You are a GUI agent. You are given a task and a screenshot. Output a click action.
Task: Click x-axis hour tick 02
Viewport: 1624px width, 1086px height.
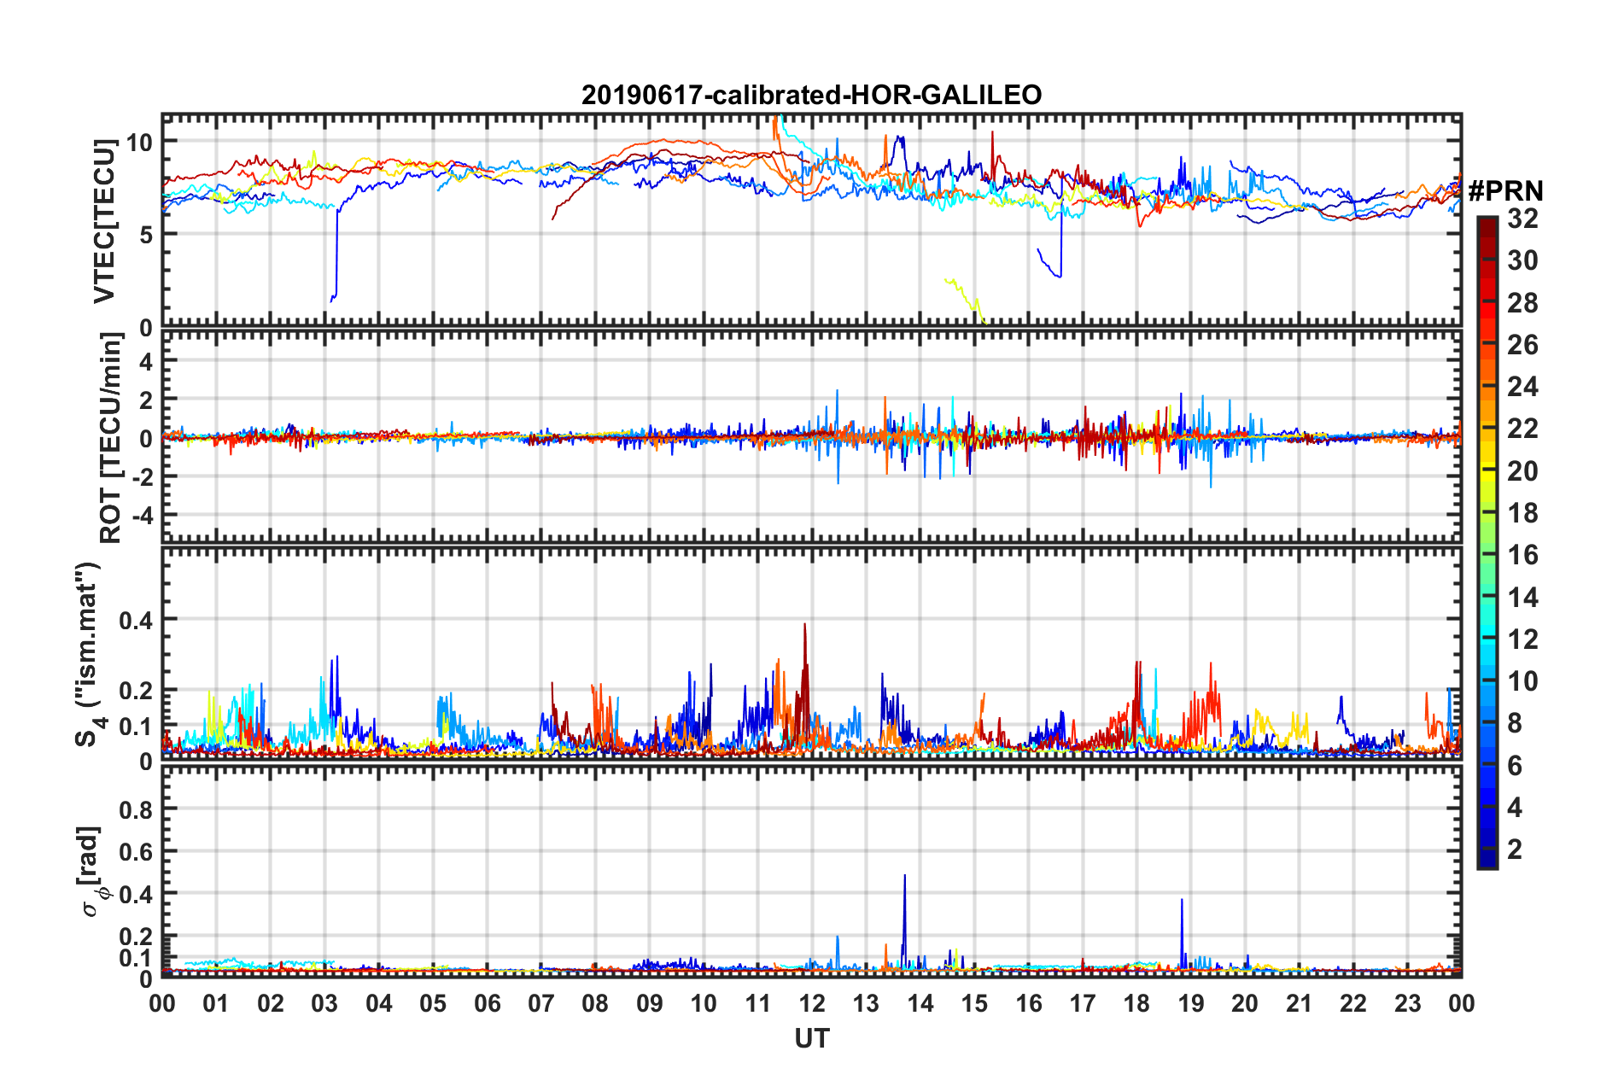point(271,1003)
